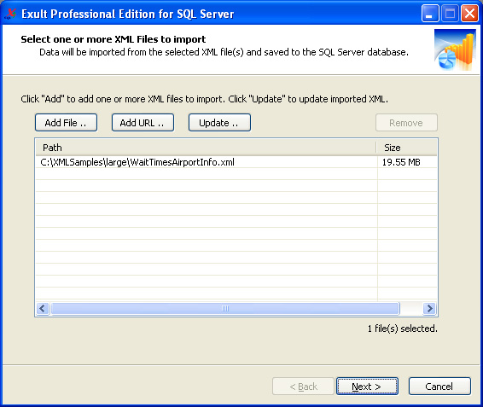Click the disabled Back button
483x407 pixels.
[303, 386]
